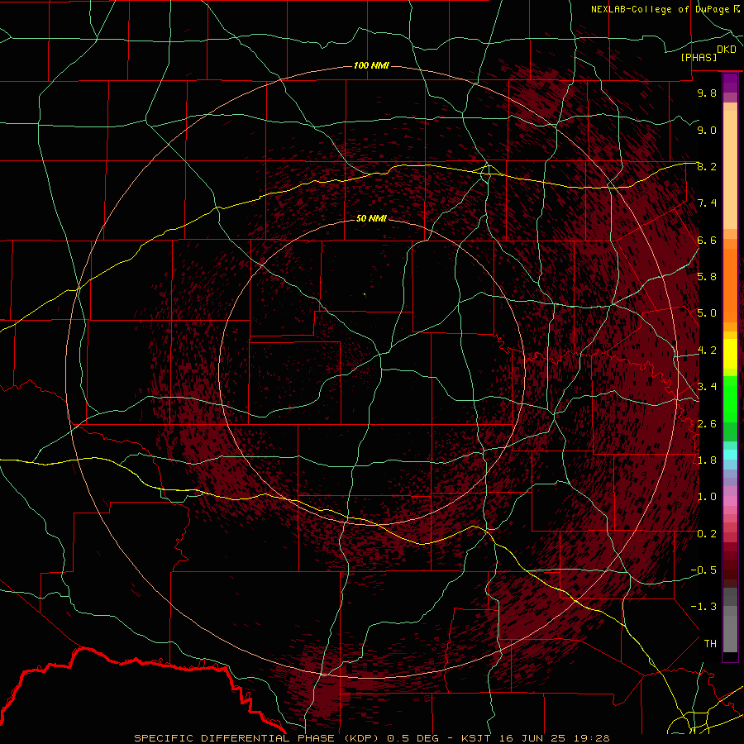Click the DKD label above the color scale
The image size is (744, 744).
[x=727, y=50]
